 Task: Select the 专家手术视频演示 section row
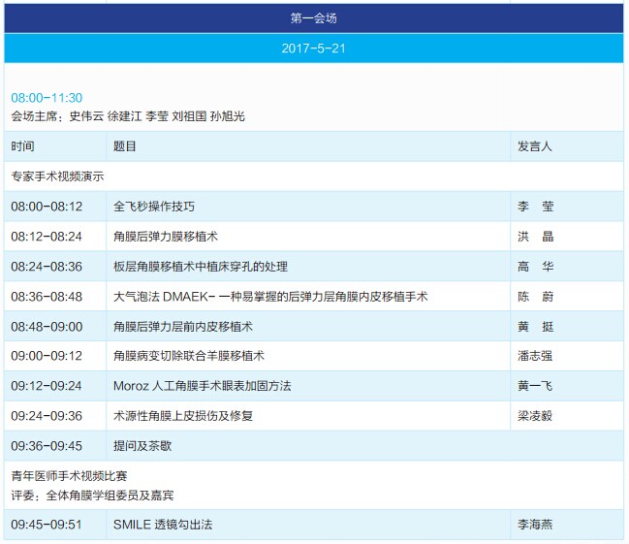[57, 176]
